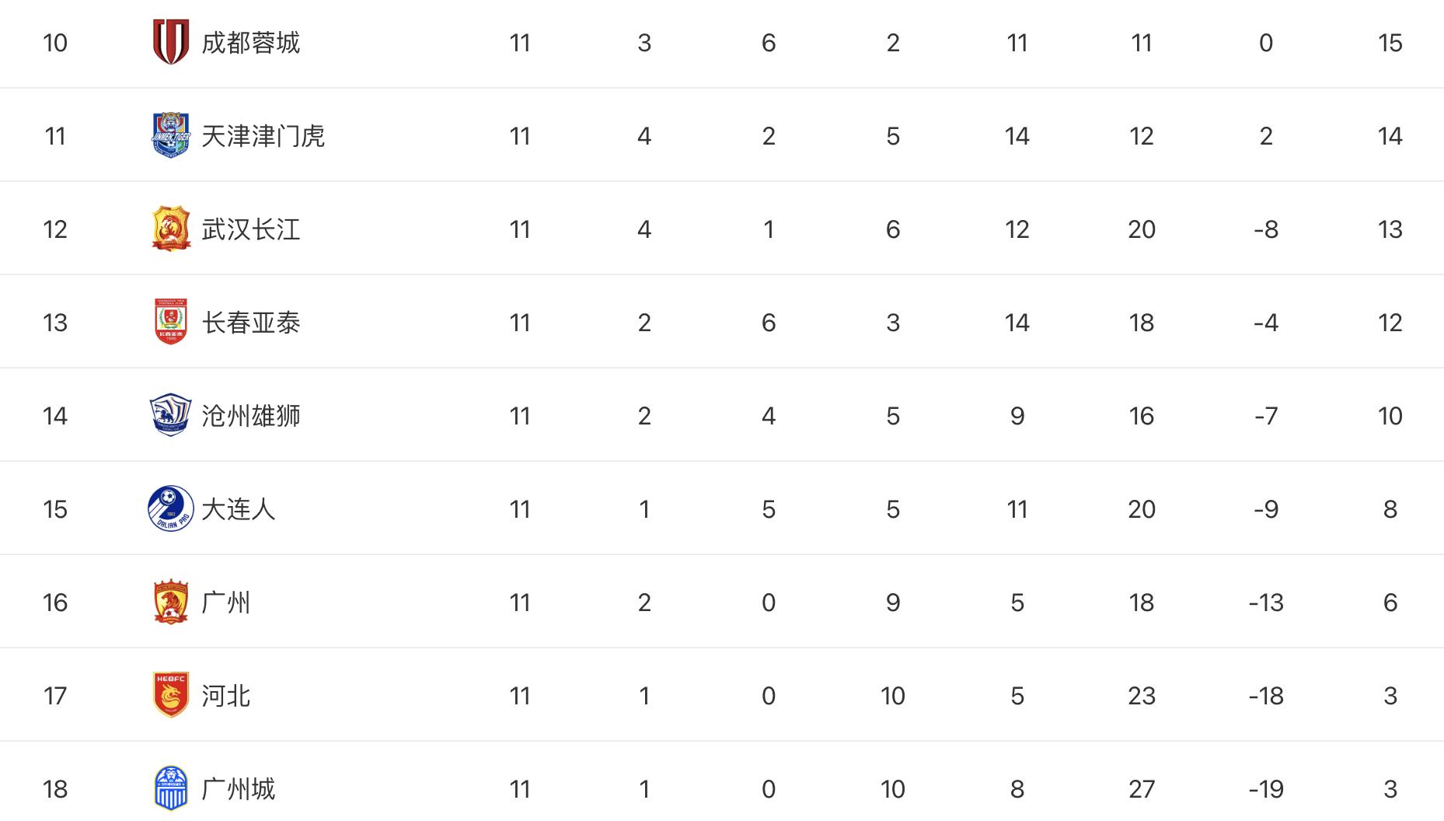
Task: Click the 15 points value for 成都蓉城
Action: pyautogui.click(x=1390, y=43)
